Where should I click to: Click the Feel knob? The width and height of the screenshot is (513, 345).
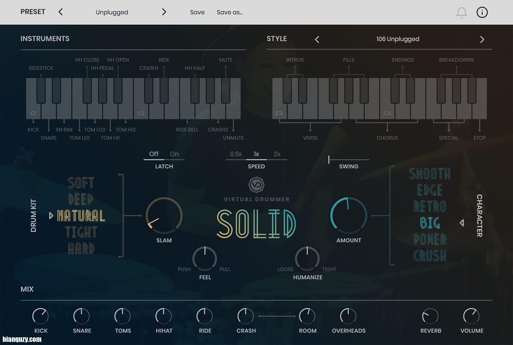(x=205, y=259)
